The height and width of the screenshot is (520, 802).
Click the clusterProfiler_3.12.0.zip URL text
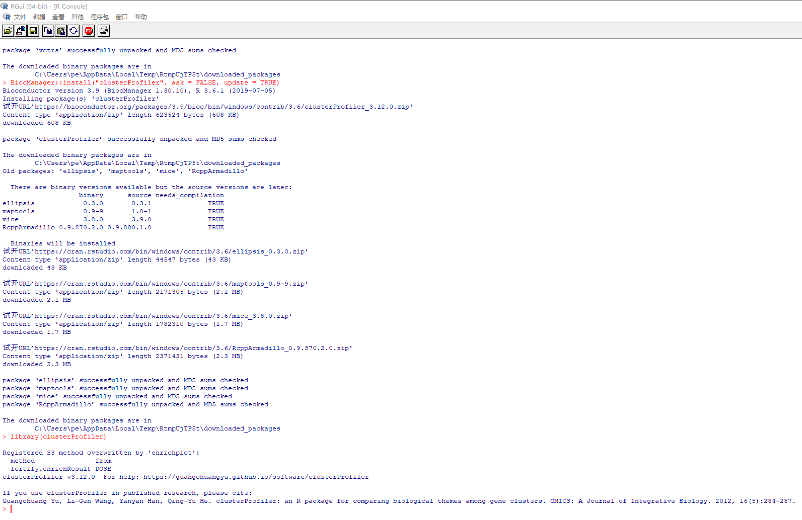coord(224,107)
